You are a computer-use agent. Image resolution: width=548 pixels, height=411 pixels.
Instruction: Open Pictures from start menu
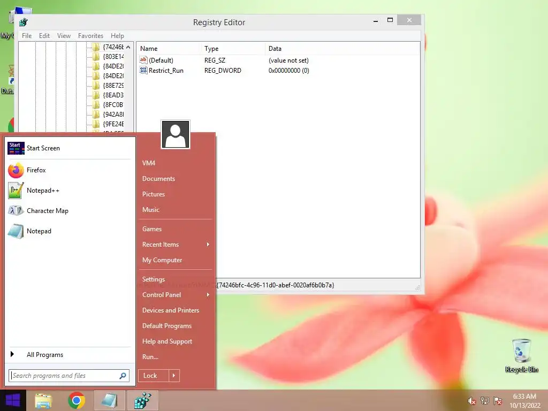pos(154,194)
